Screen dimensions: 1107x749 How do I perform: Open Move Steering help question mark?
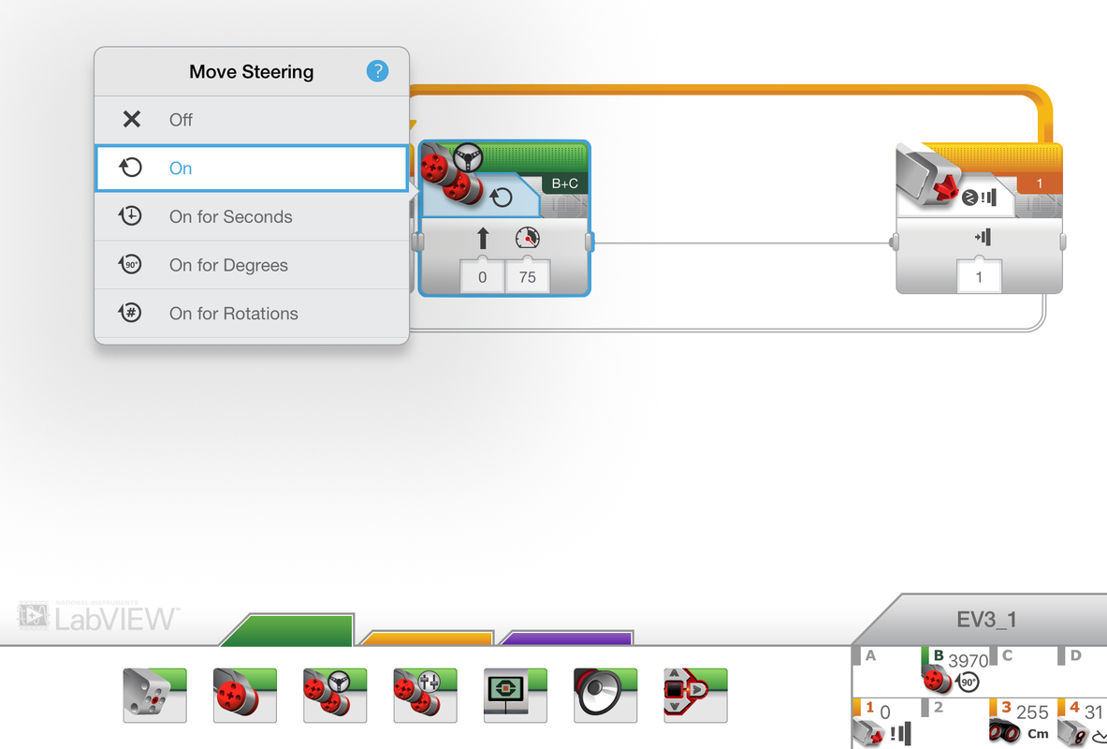(376, 71)
